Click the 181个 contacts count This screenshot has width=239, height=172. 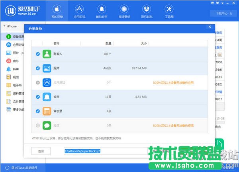[107, 54]
